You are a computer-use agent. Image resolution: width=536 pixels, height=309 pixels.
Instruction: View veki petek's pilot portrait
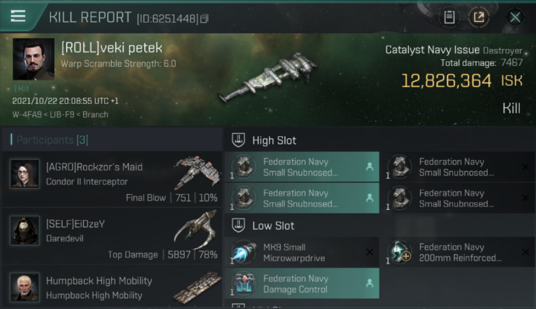[x=33, y=59]
